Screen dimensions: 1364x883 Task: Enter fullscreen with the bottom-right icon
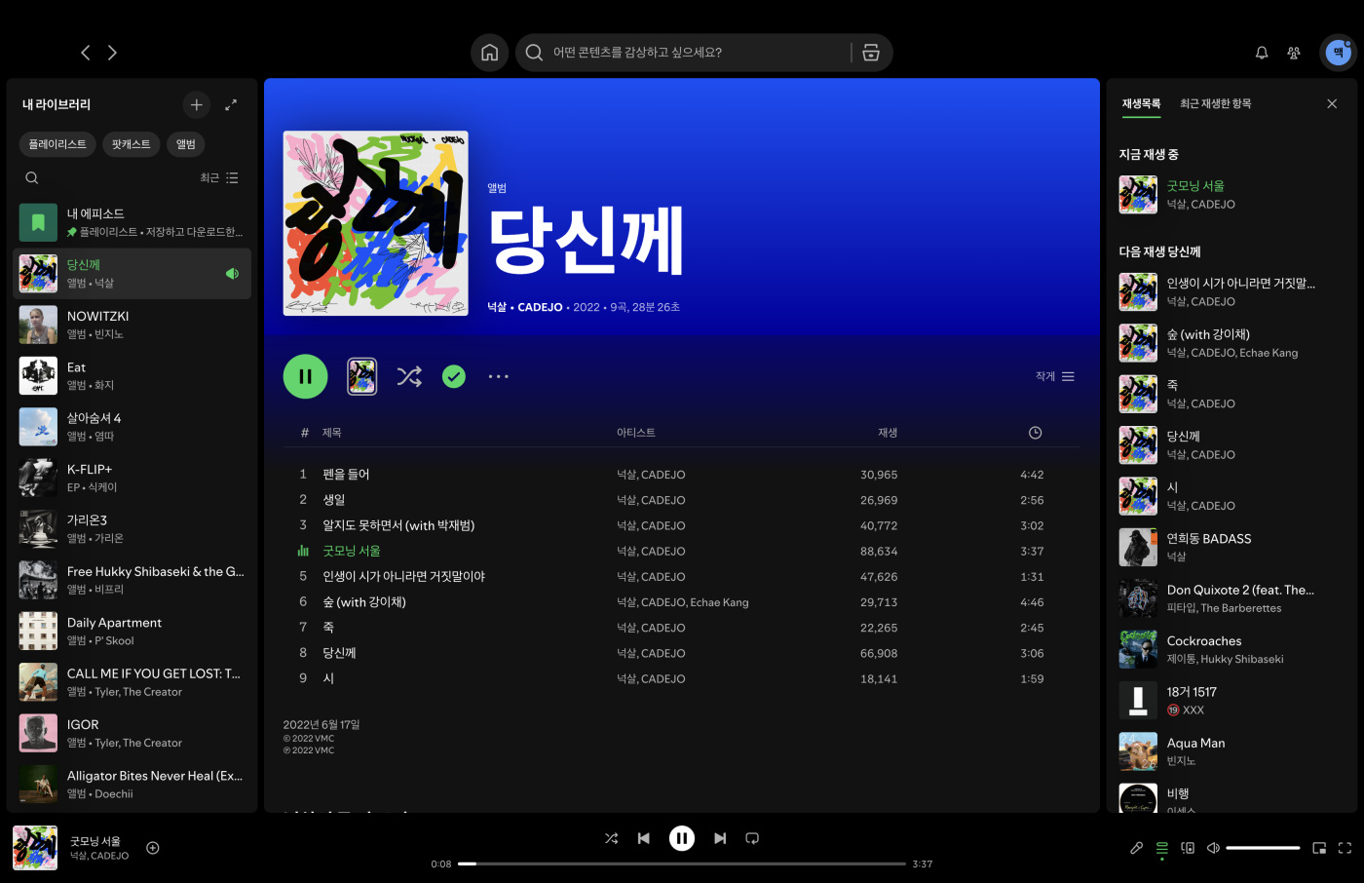coord(1345,848)
